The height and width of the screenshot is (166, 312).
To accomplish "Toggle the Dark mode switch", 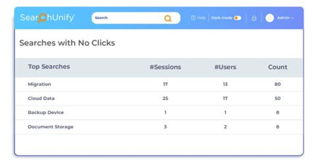I will [237, 18].
